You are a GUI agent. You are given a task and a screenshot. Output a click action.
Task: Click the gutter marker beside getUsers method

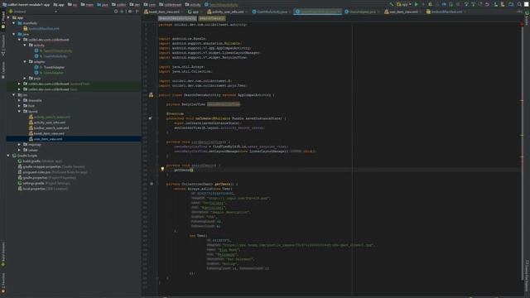[152, 184]
